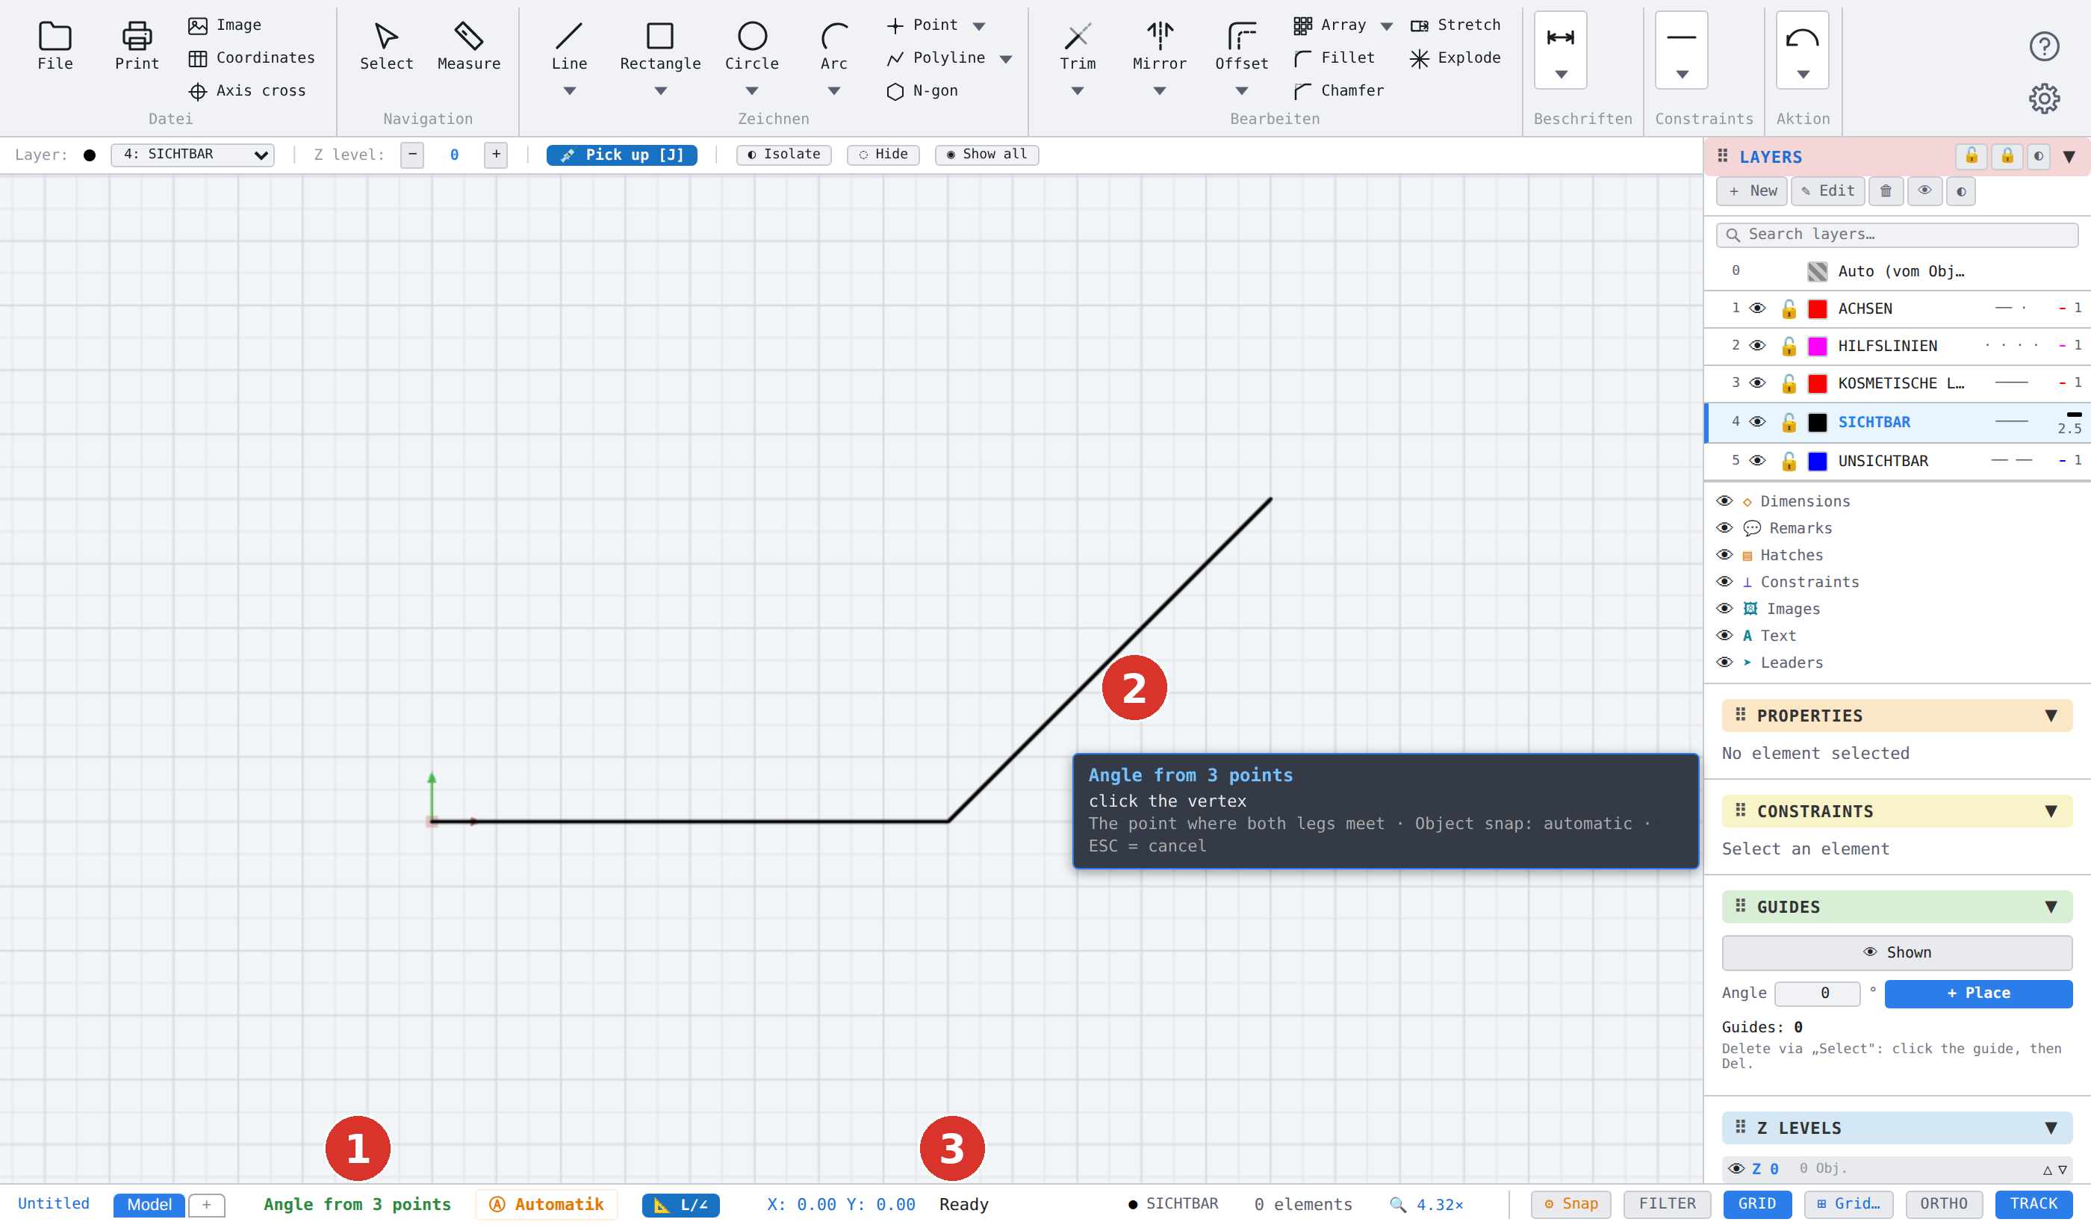Screen dimensions: 2091x1225
Task: Select the N-gon tool
Action: pyautogui.click(x=922, y=90)
